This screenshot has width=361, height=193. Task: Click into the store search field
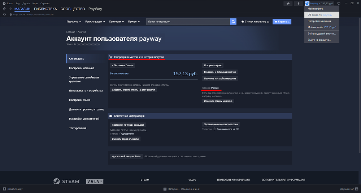(x=188, y=22)
